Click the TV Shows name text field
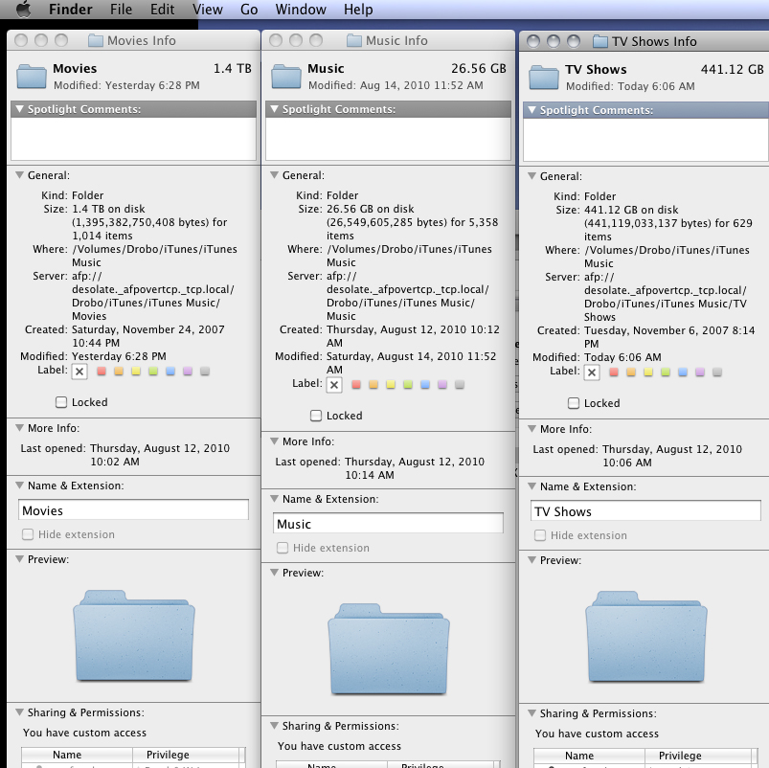 [x=645, y=511]
